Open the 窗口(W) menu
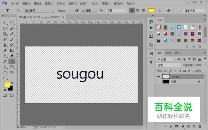Viewport: 208px width, 130px height. point(118,4)
